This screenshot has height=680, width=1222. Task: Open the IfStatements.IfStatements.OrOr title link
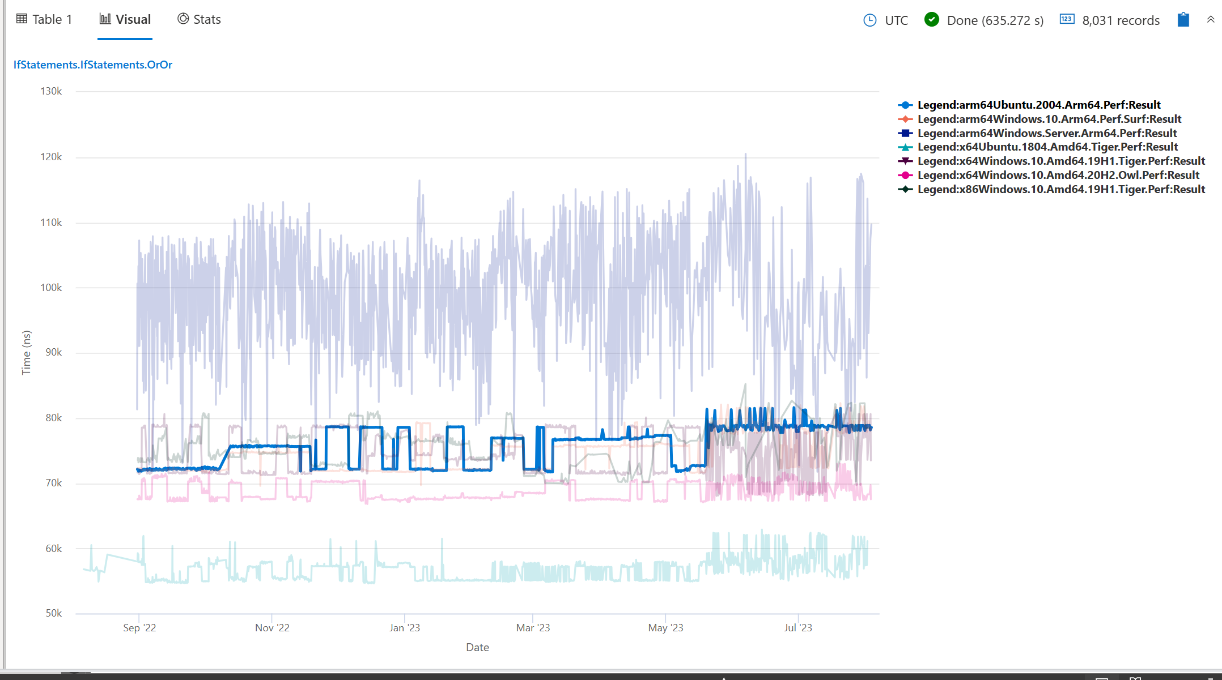pyautogui.click(x=92, y=65)
